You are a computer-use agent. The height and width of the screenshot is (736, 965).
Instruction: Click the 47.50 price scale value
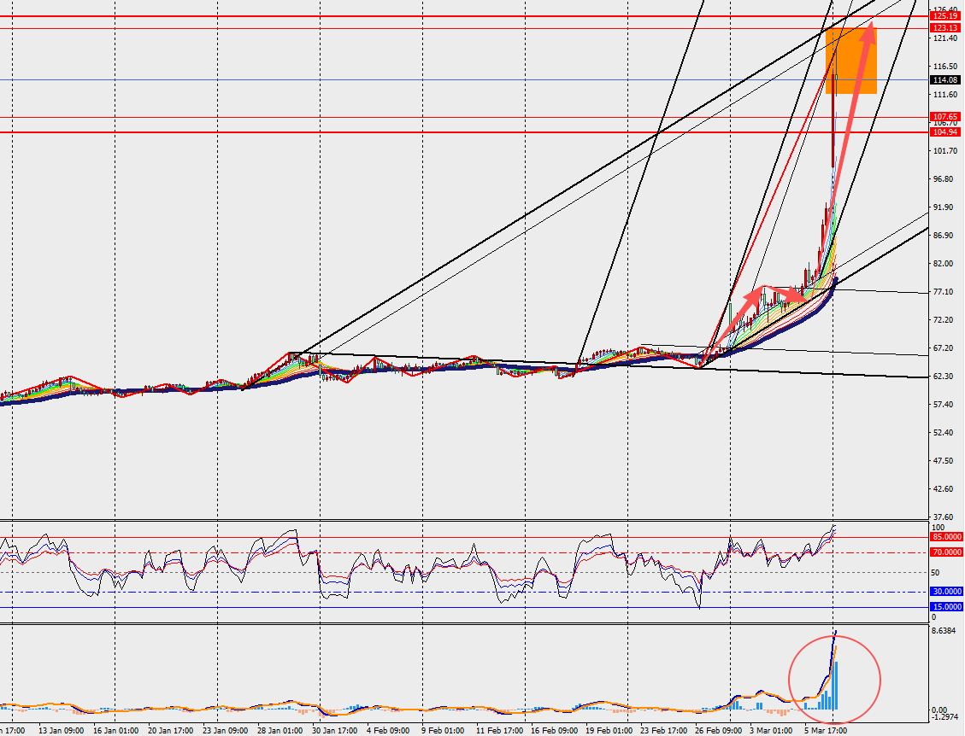point(944,460)
